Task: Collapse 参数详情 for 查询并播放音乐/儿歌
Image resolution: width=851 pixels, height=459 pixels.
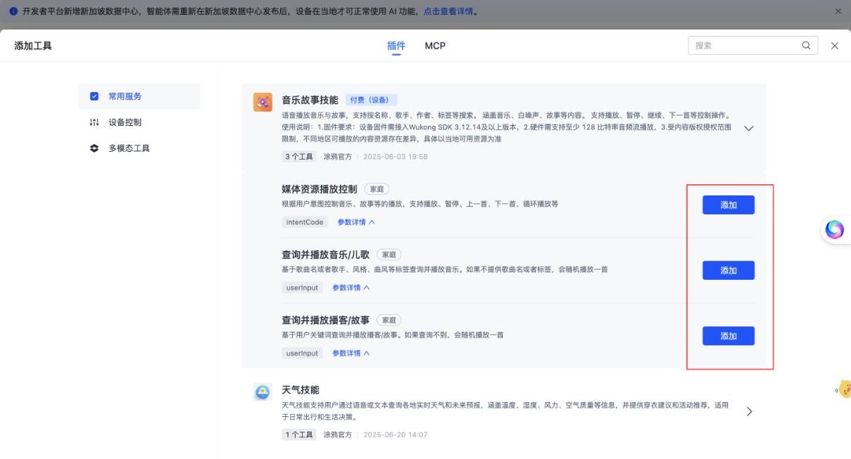Action: 351,287
